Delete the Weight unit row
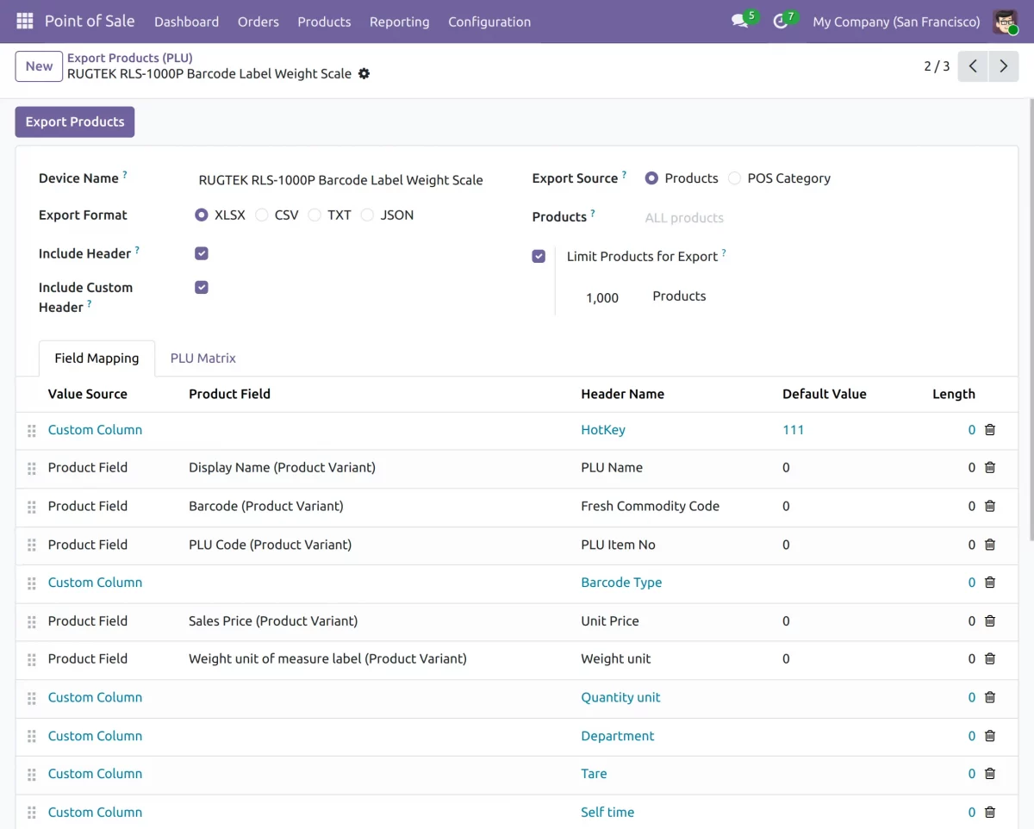1034x829 pixels. coord(990,659)
